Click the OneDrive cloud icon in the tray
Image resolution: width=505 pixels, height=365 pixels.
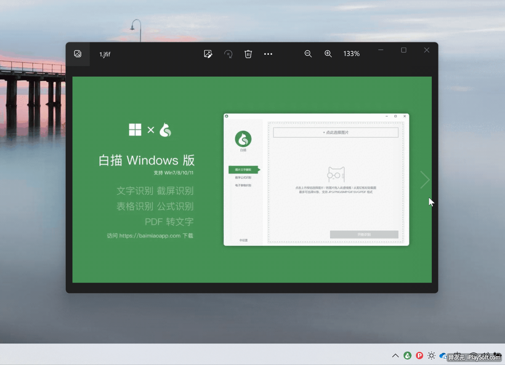coord(443,356)
